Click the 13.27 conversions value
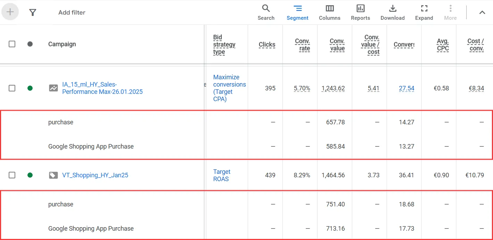The width and height of the screenshot is (493, 240). [x=407, y=146]
